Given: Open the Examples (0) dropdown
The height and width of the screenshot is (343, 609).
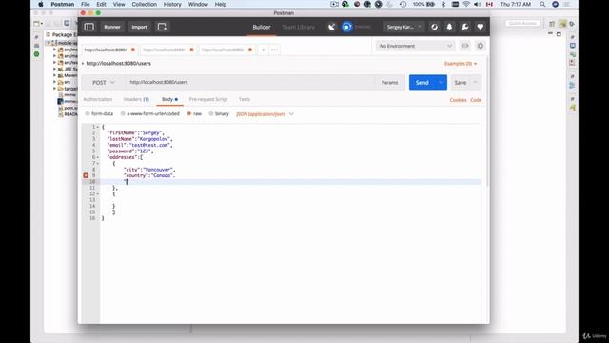Looking at the screenshot, I should click(x=461, y=64).
